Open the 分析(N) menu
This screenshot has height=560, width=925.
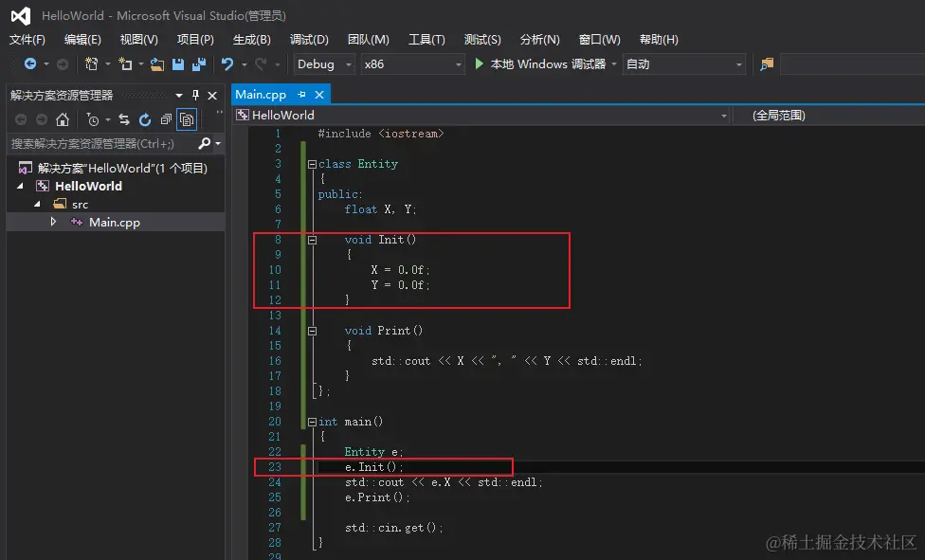pyautogui.click(x=539, y=40)
